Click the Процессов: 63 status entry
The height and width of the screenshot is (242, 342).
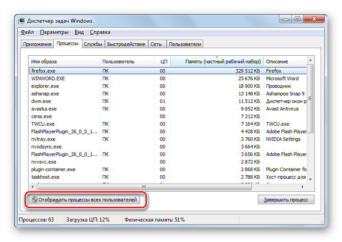click(x=36, y=219)
